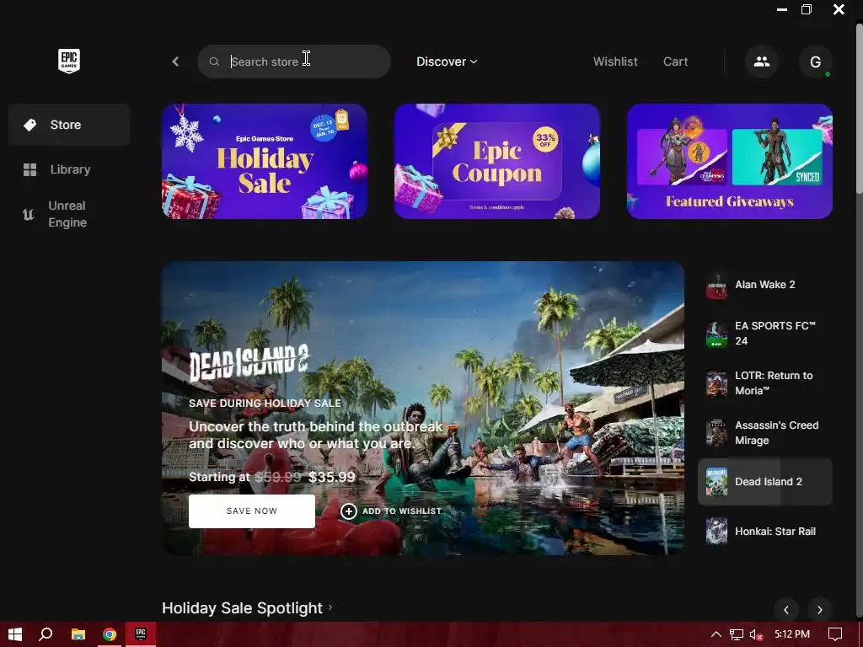Open the Unreal Engine sidebar section
The width and height of the screenshot is (863, 647).
click(69, 214)
